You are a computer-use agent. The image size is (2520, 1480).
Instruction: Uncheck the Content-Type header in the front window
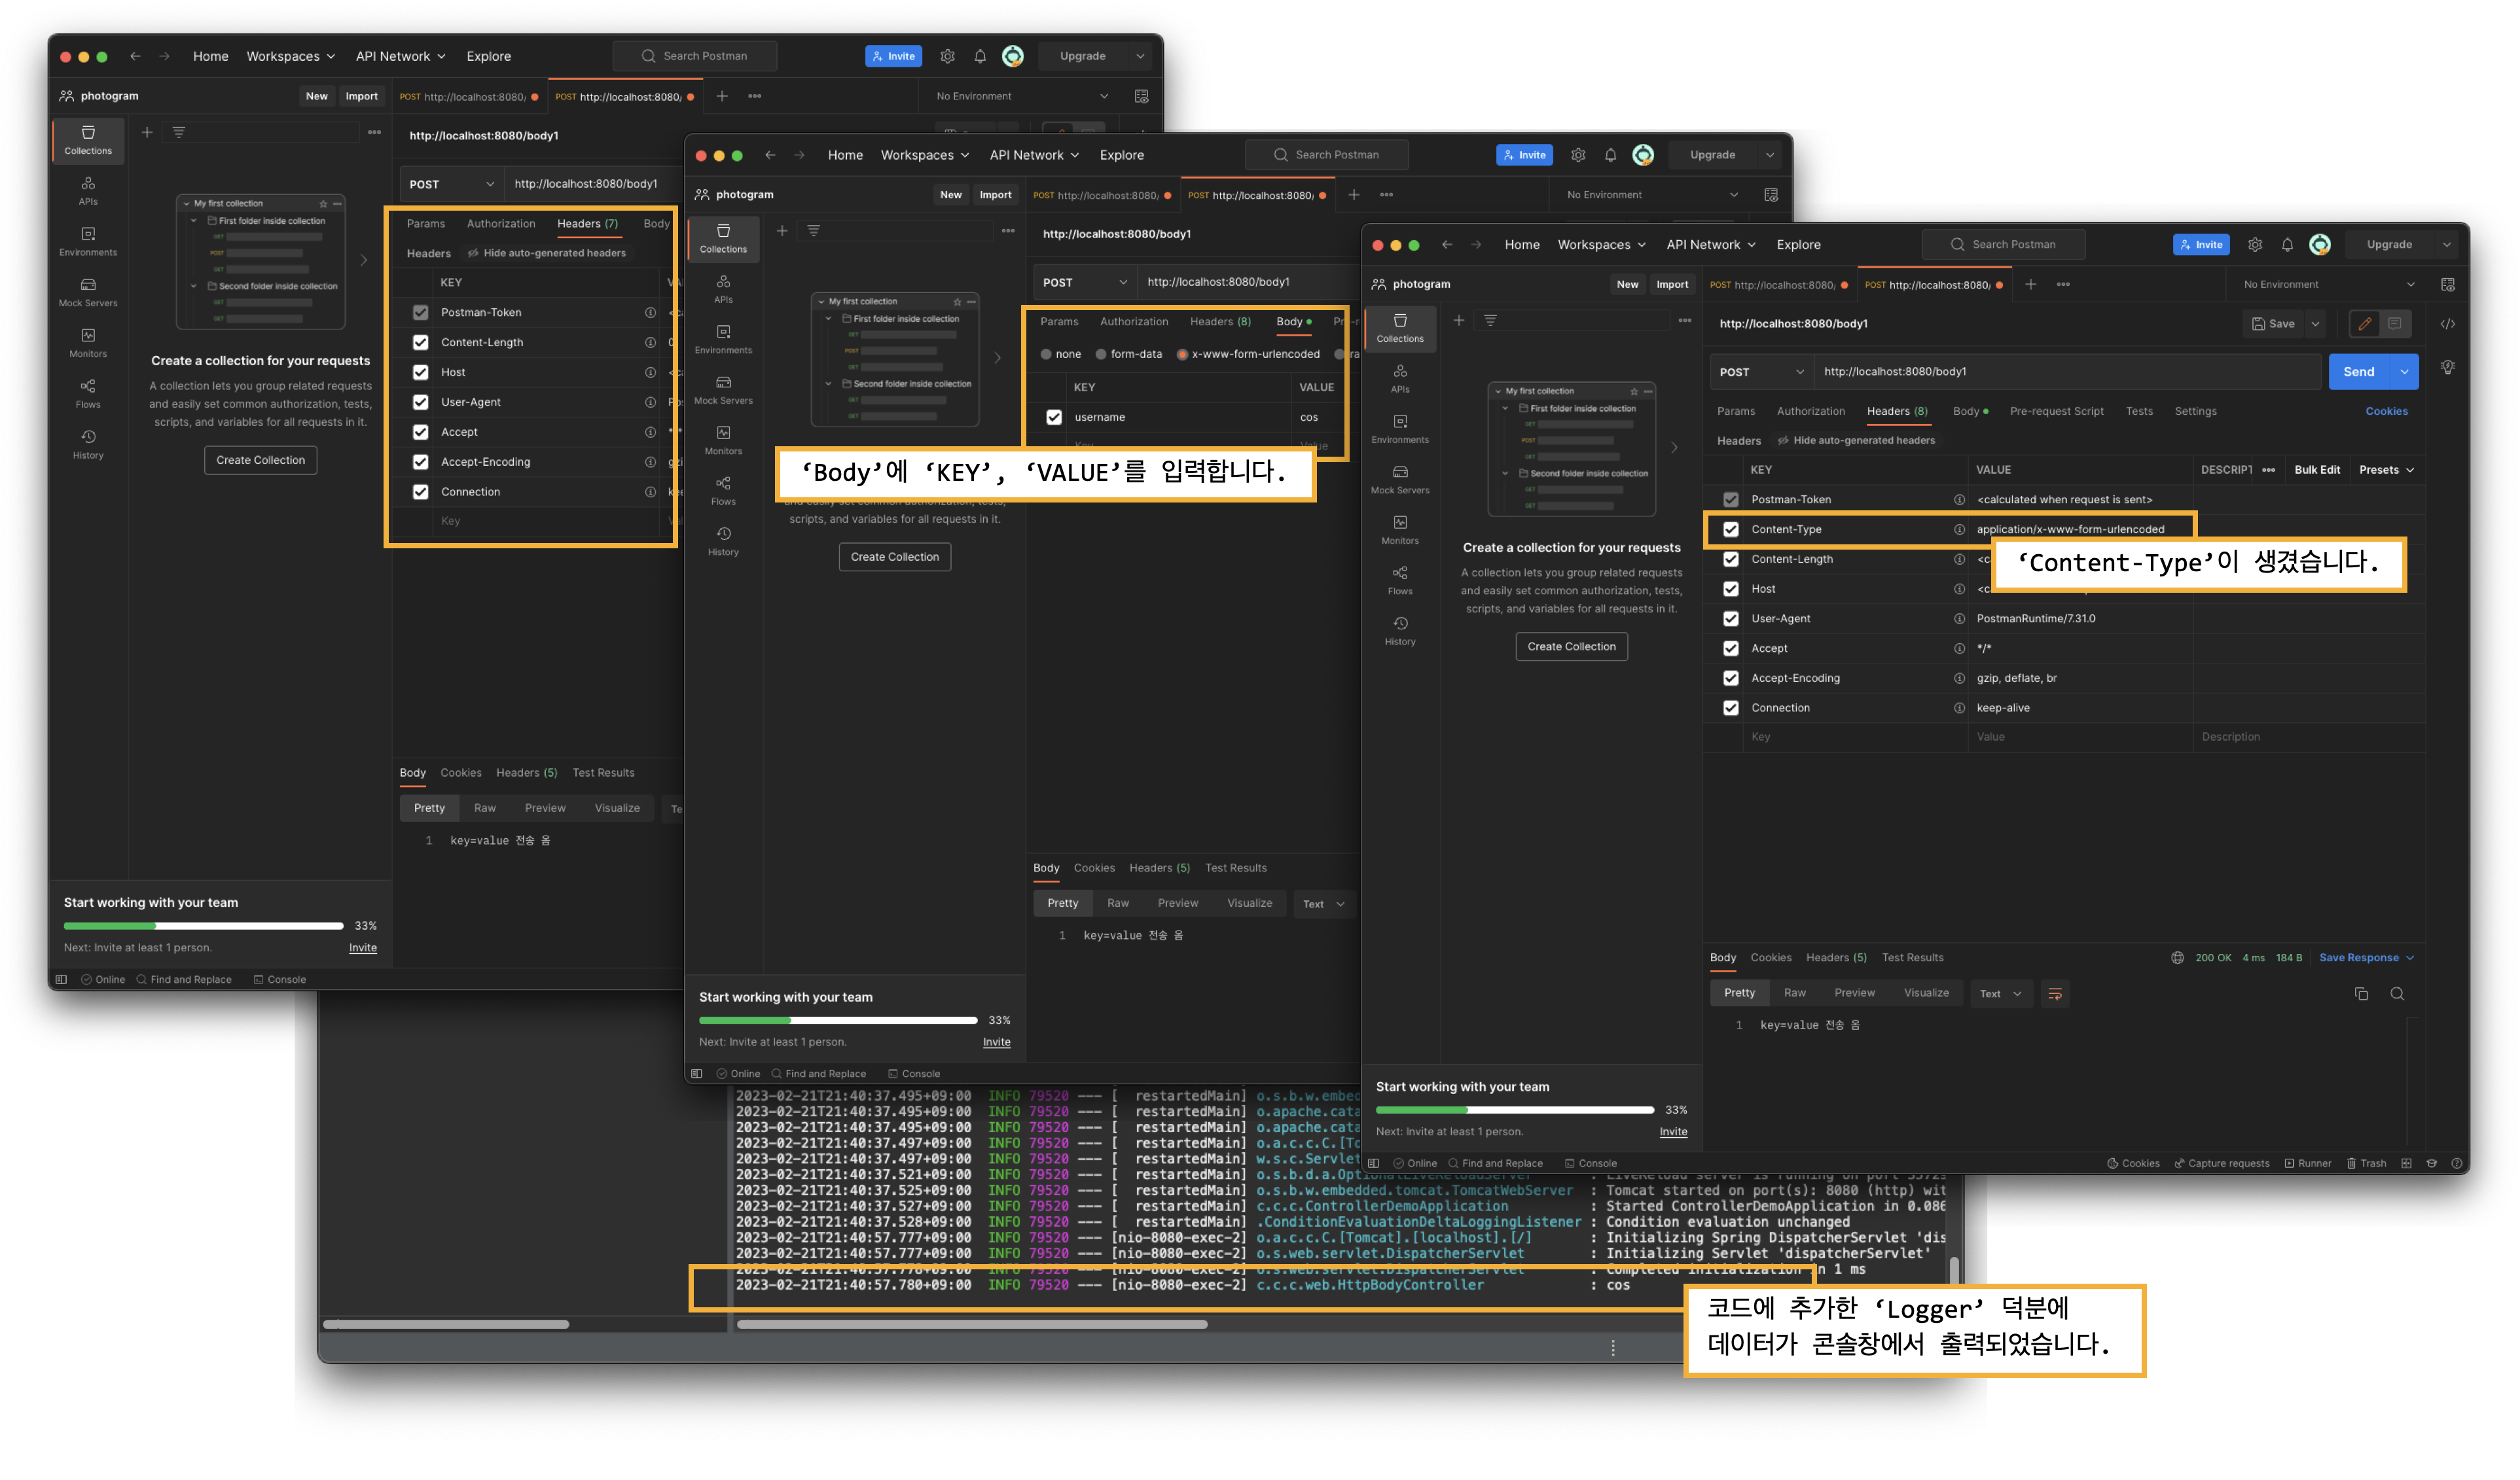pyautogui.click(x=1730, y=529)
